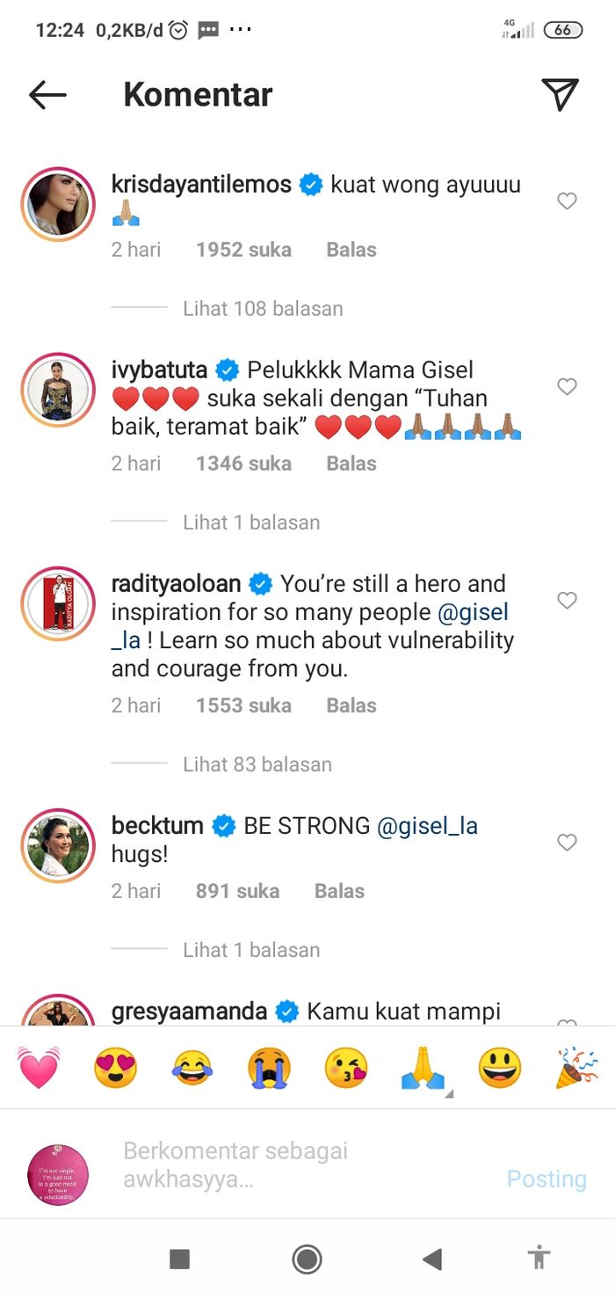
Task: Open @gisel_la mention in becktum's comment
Action: 427,826
